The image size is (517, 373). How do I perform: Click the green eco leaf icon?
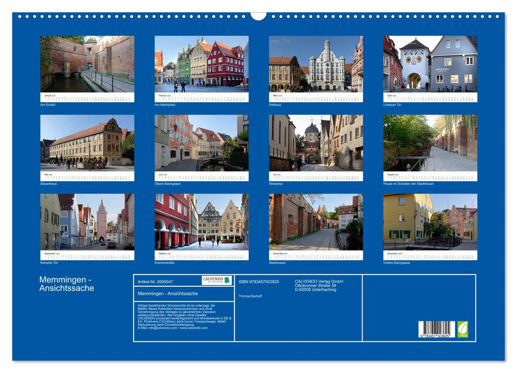point(463,329)
